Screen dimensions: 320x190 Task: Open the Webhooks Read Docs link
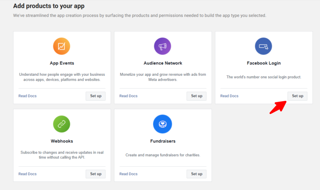pyautogui.click(x=27, y=174)
